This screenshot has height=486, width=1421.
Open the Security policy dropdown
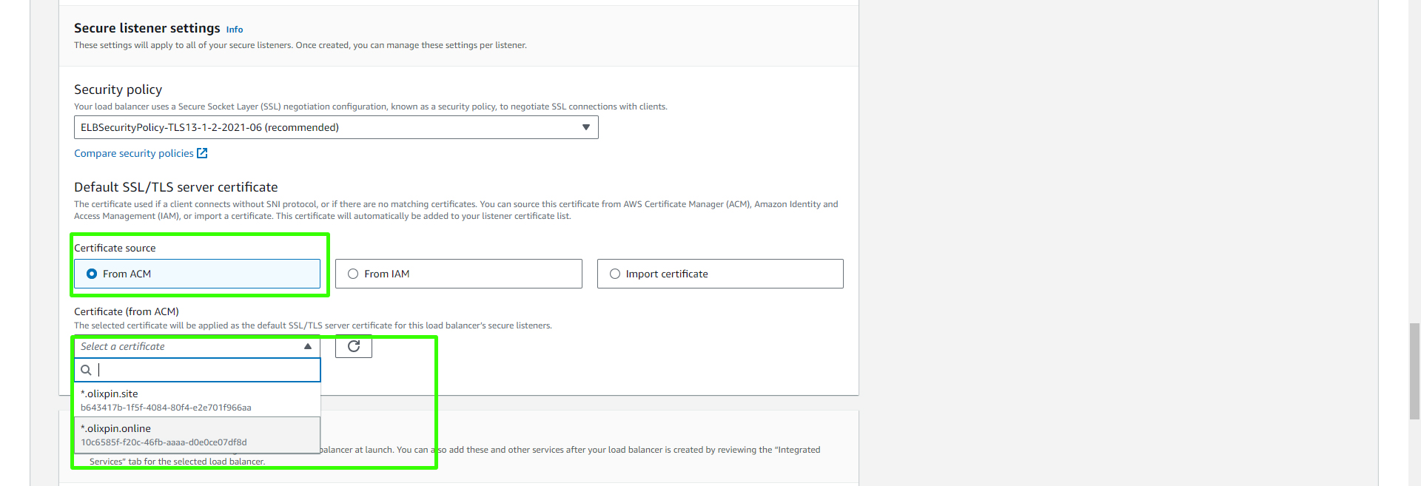336,127
